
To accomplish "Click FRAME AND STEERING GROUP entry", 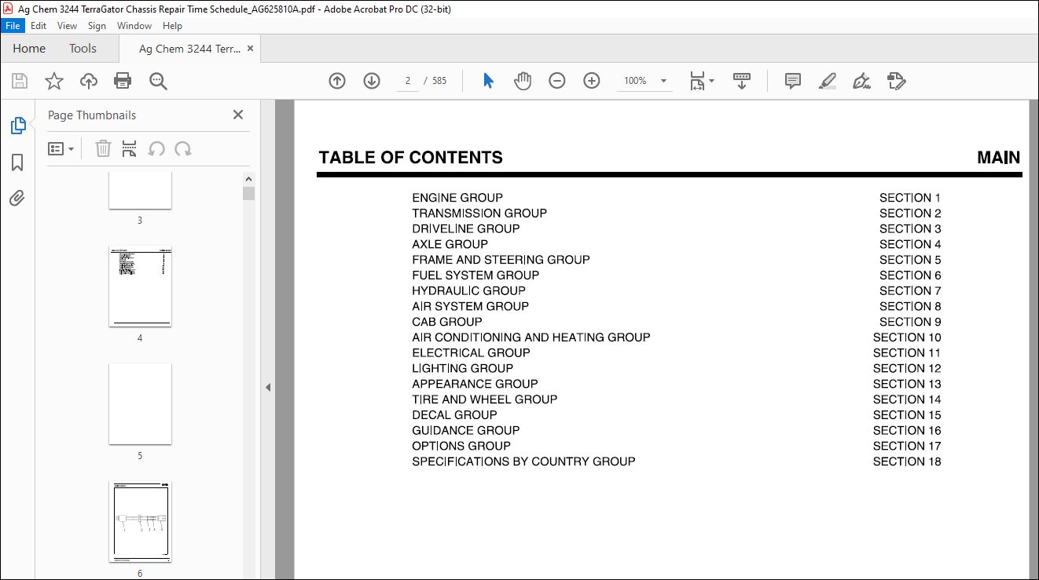I will tap(501, 260).
